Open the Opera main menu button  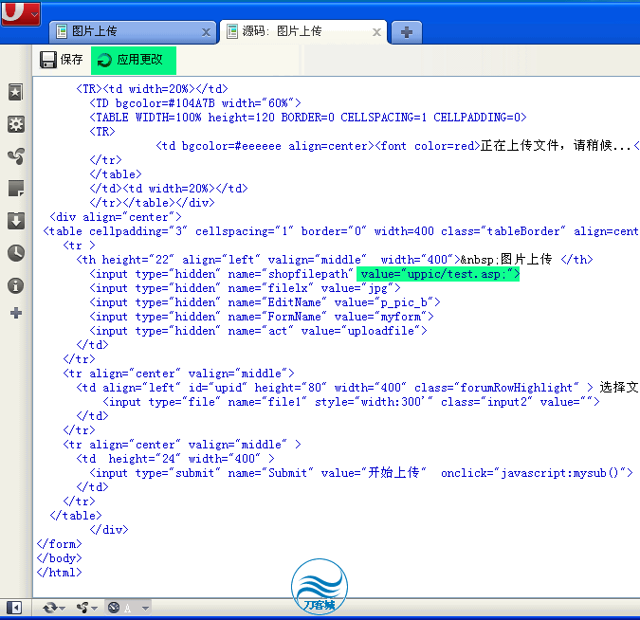tap(21, 13)
